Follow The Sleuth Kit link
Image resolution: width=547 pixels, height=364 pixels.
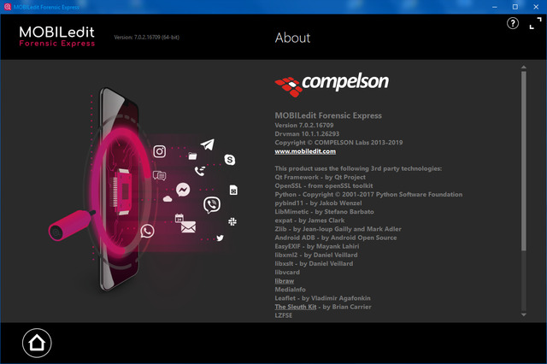click(295, 306)
